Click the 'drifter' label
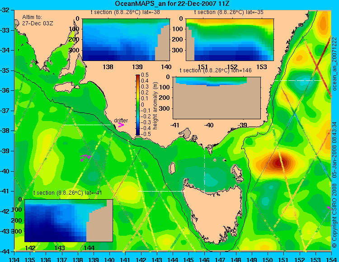The height and width of the screenshot is (262, 339). coord(121,121)
